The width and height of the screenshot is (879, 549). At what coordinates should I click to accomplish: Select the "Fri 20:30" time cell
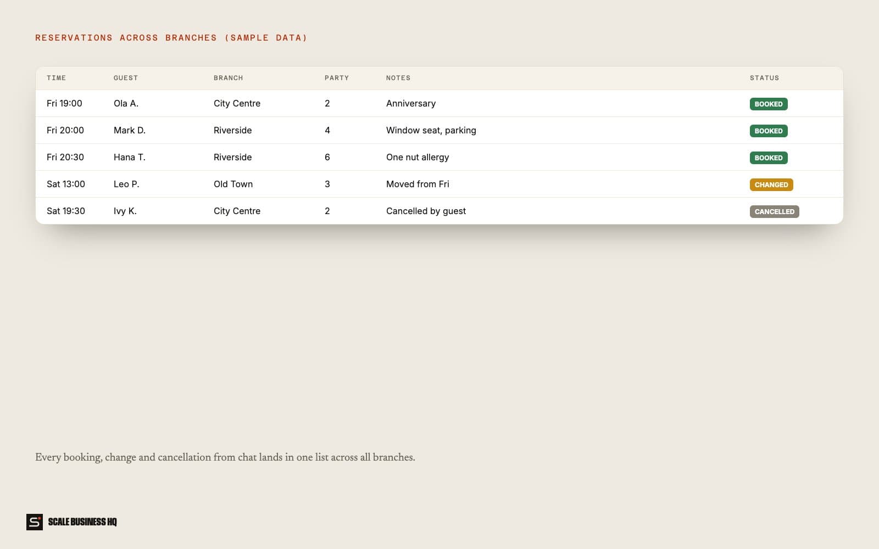coord(65,157)
